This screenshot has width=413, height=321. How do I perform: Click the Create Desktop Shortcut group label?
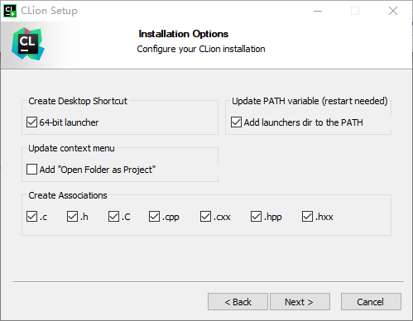(78, 101)
